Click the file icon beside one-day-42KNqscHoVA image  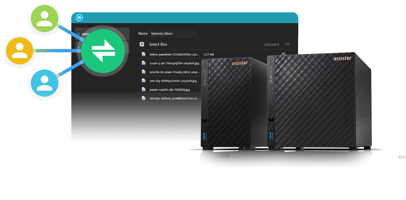point(143,81)
